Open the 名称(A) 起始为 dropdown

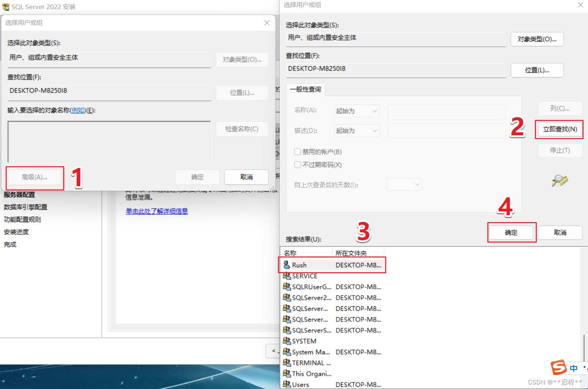tap(357, 111)
